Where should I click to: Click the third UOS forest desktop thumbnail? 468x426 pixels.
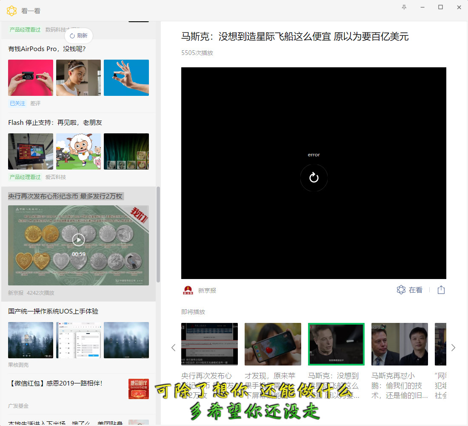coord(126,340)
